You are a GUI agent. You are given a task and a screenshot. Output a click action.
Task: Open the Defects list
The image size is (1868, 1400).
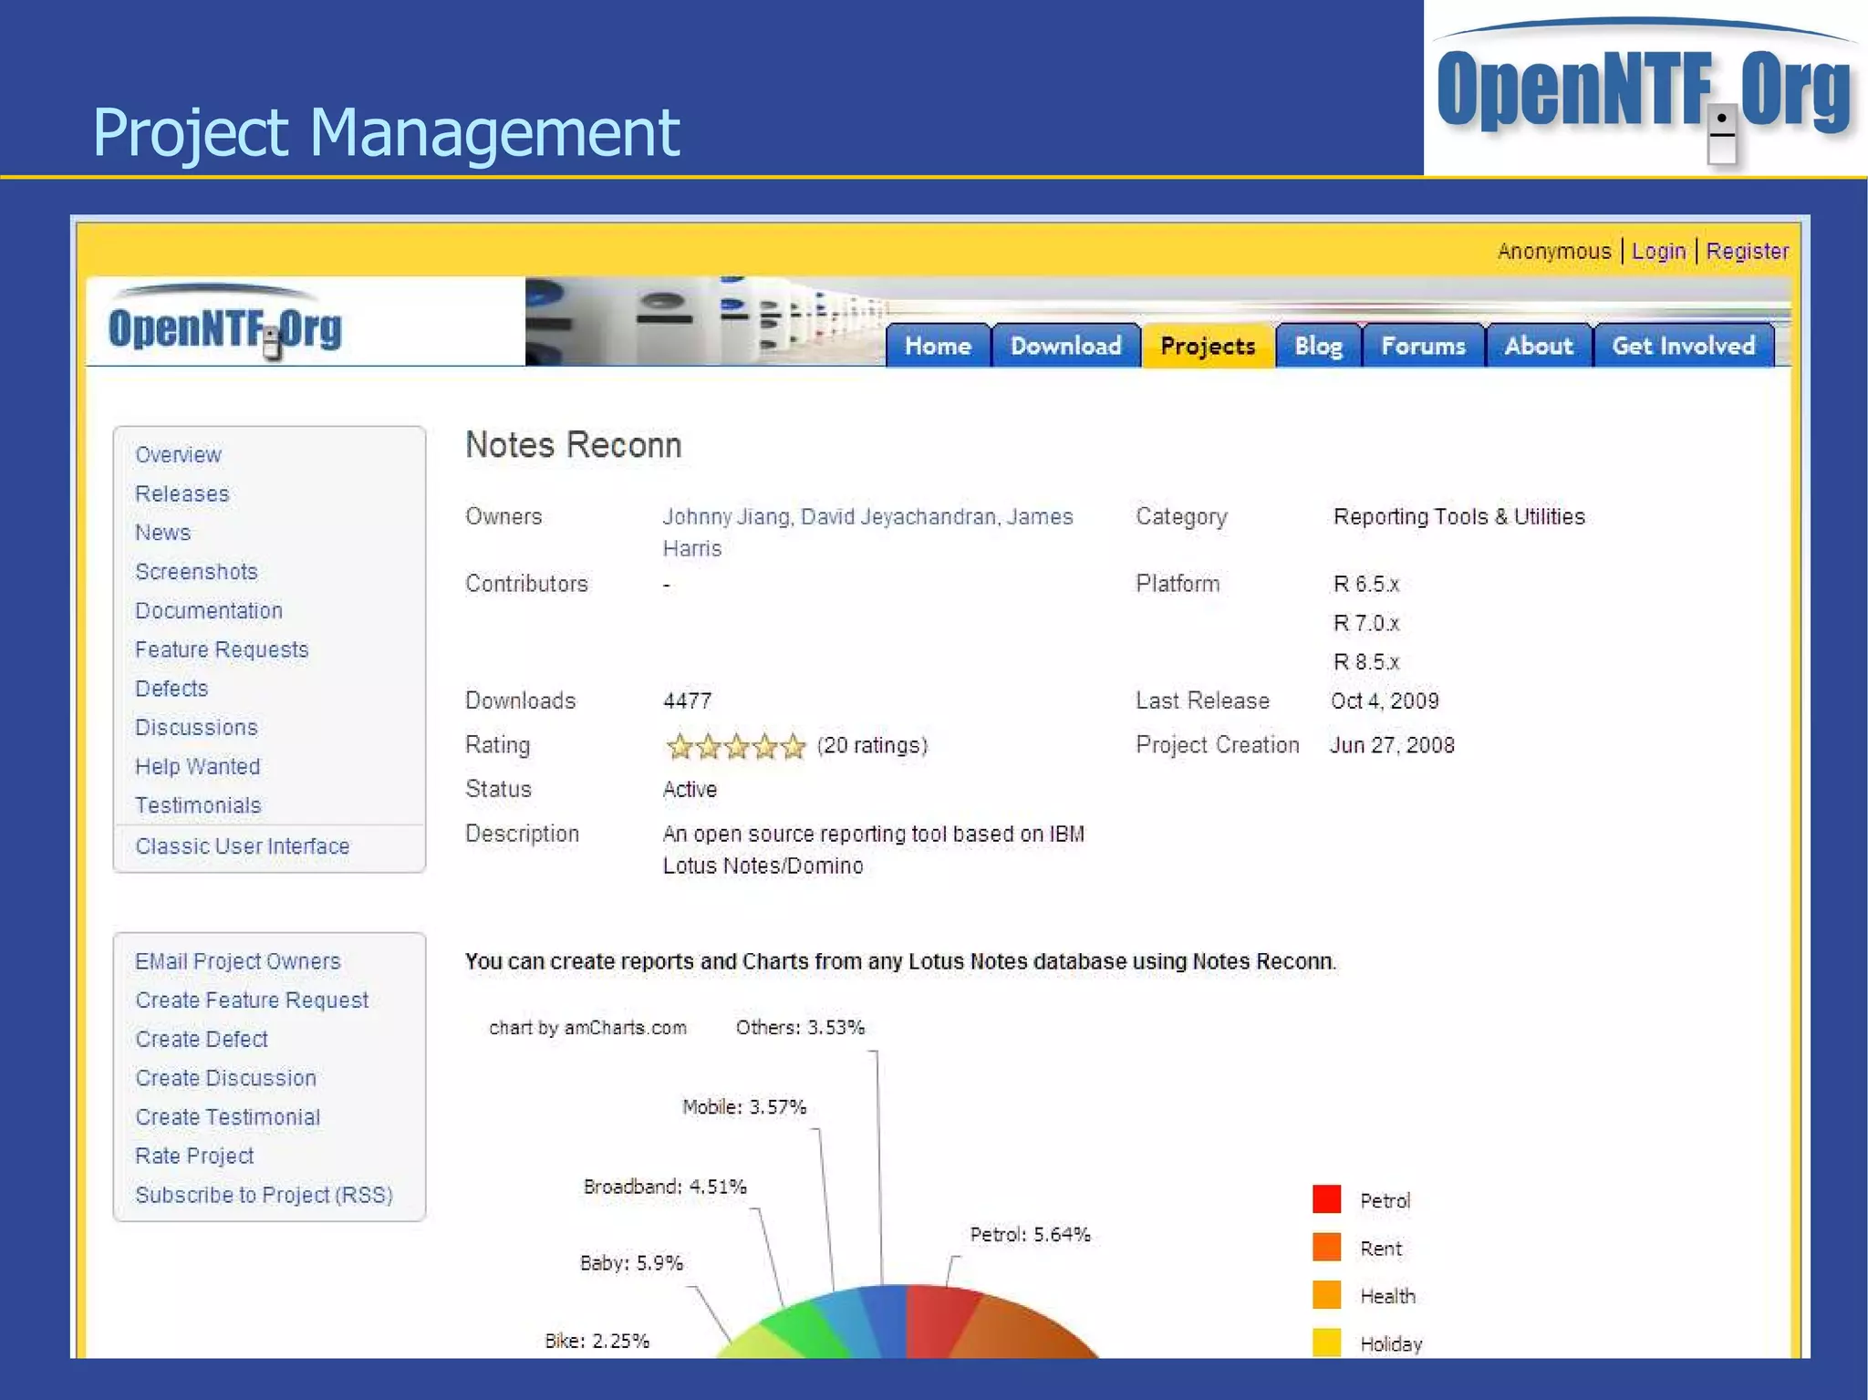(171, 689)
